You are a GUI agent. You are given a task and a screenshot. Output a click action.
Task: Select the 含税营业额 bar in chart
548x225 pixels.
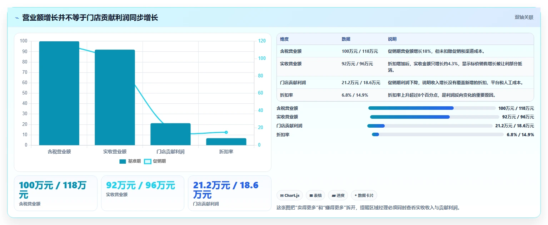[x=59, y=93]
